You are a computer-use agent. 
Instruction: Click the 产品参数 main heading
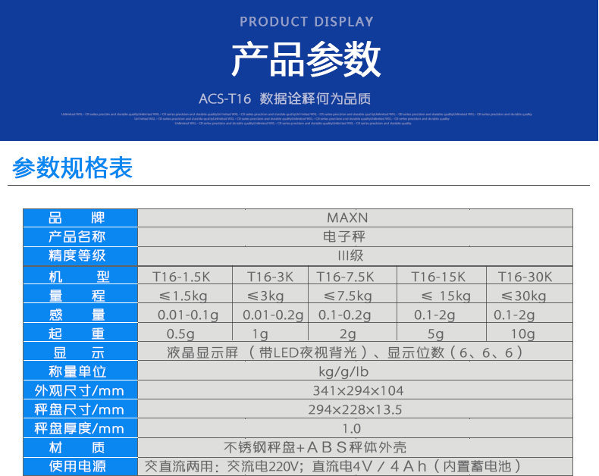tap(306, 60)
